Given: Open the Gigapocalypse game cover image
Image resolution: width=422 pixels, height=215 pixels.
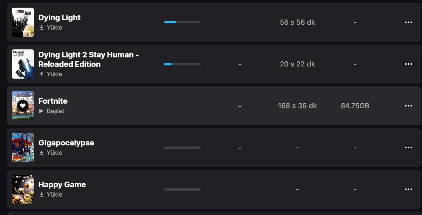Looking at the screenshot, I should tap(23, 148).
